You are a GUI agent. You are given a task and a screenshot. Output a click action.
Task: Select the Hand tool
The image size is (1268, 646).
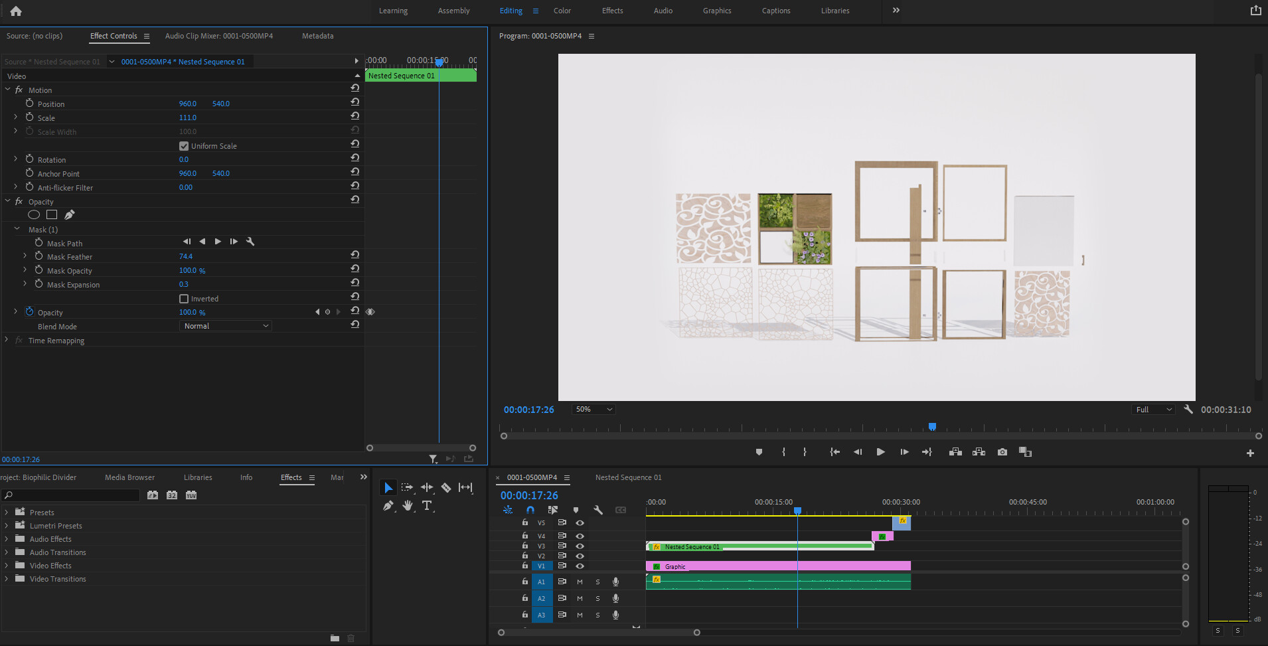[408, 506]
